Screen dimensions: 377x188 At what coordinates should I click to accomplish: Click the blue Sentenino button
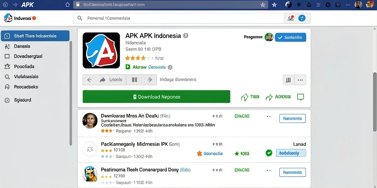click(x=290, y=37)
